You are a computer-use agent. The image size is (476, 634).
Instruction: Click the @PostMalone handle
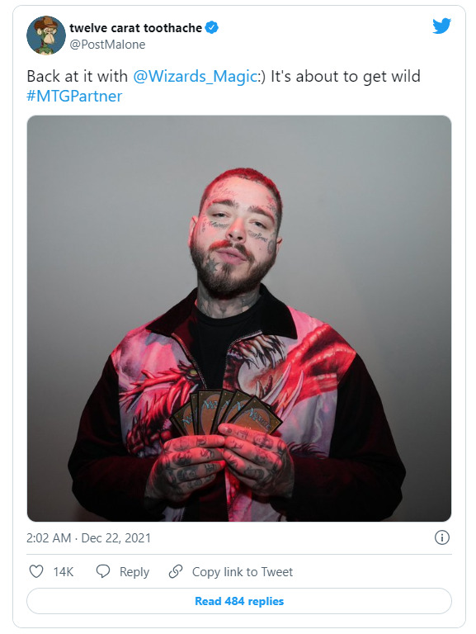pyautogui.click(x=107, y=45)
